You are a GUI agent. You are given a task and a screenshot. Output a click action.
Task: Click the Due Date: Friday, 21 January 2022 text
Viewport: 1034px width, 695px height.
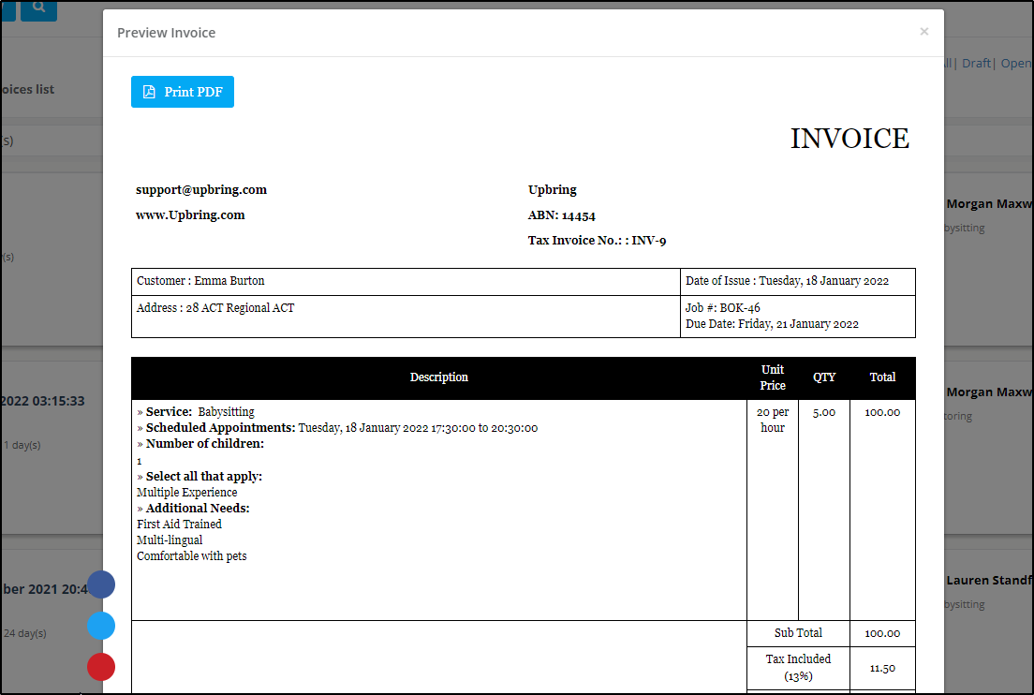point(772,324)
